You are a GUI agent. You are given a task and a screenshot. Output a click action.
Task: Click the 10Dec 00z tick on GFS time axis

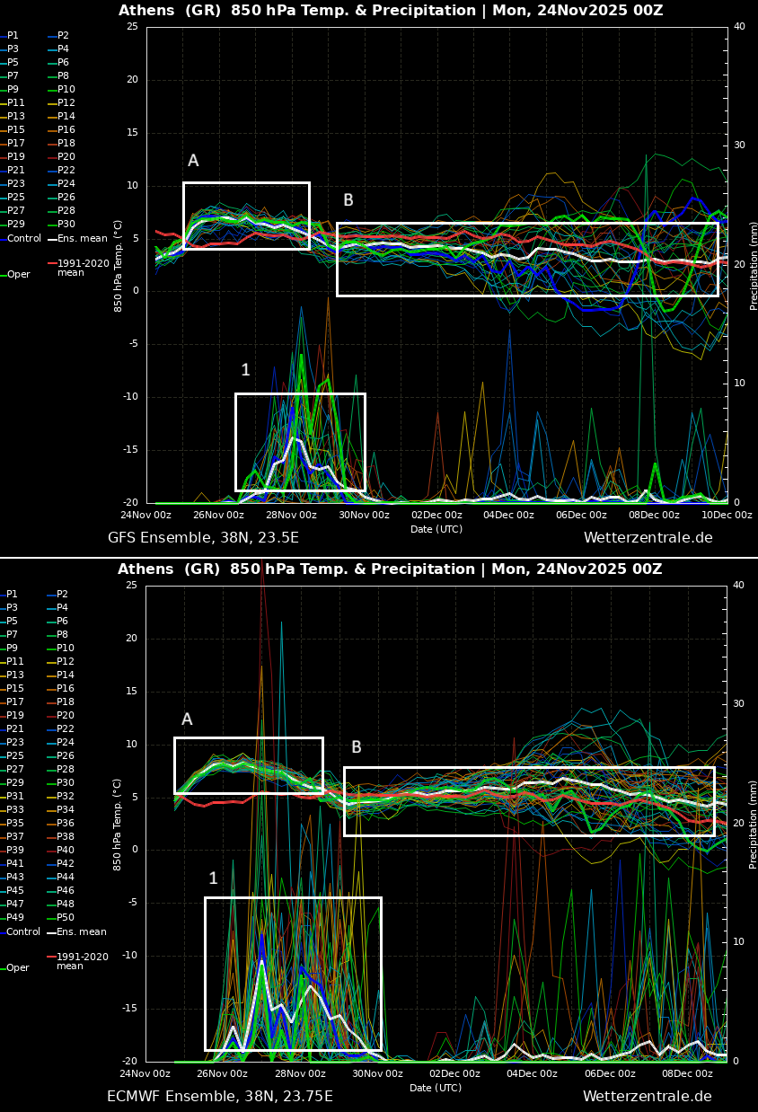(x=727, y=516)
